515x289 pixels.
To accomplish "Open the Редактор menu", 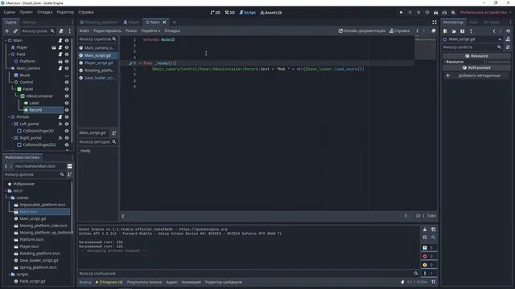I will 65,12.
